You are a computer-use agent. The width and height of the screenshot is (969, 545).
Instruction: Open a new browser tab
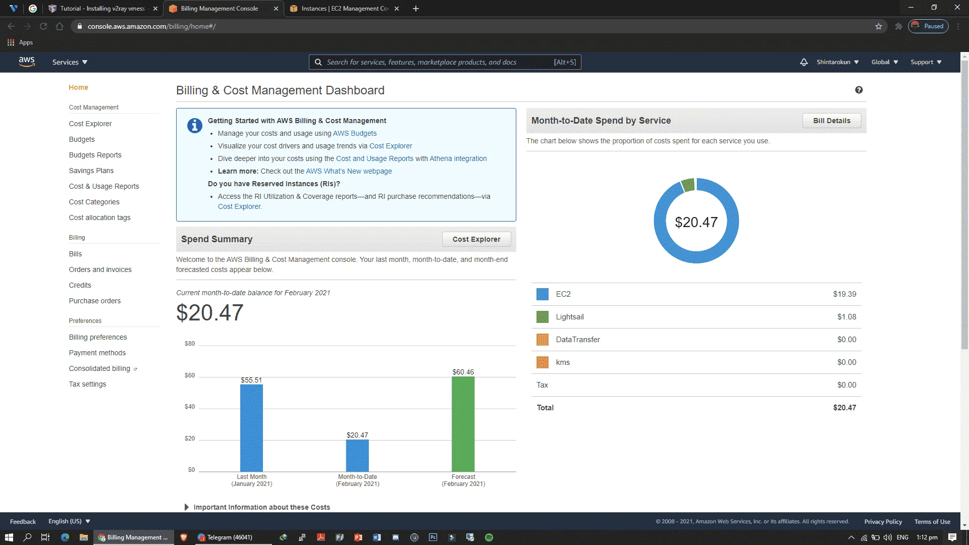click(416, 9)
